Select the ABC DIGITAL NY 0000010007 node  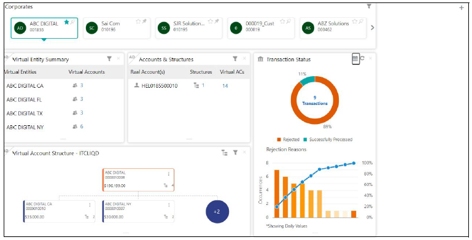point(139,211)
